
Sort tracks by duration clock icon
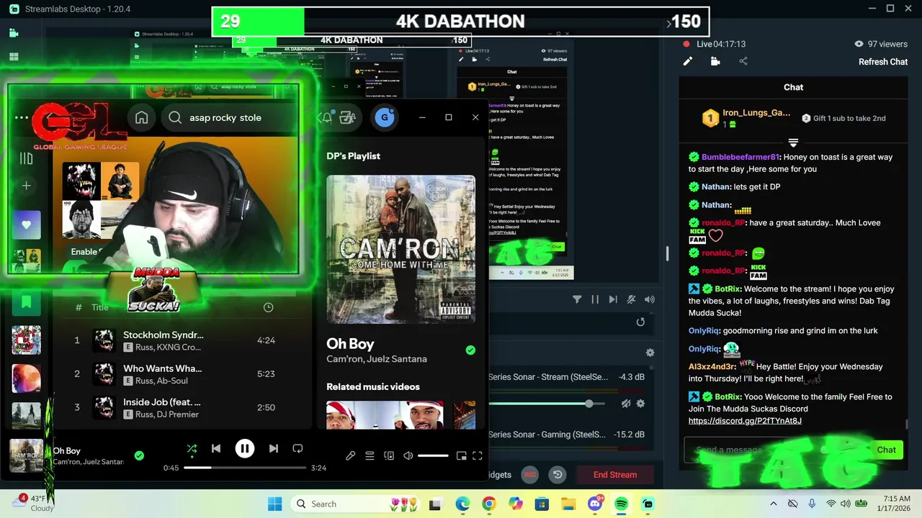pos(268,307)
